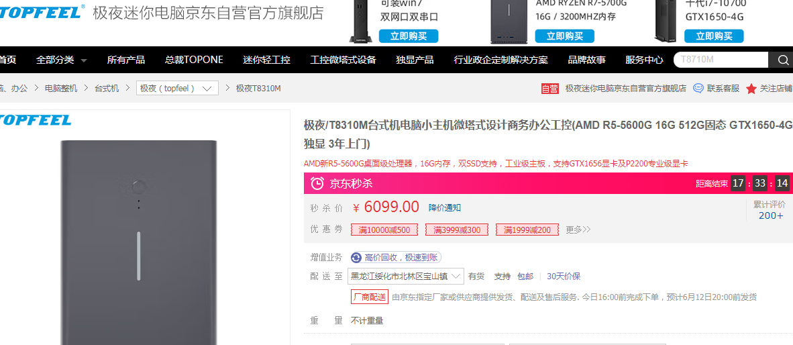Click the 自营 red badge

550,89
